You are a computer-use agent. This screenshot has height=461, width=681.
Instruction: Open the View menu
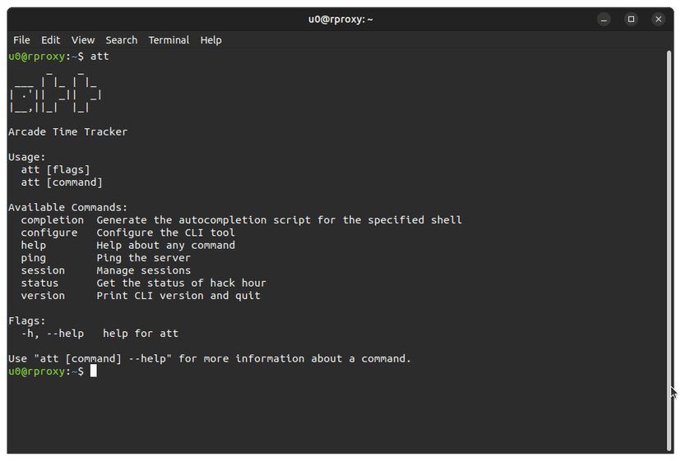tap(83, 39)
